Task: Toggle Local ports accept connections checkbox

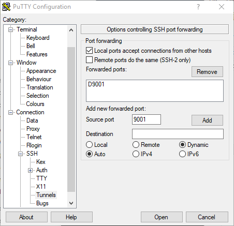Action: coord(89,51)
